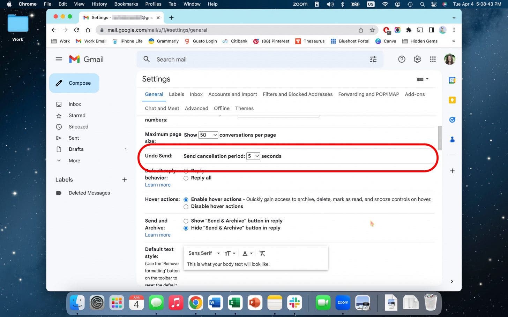
Task: Open Drafts folder in sidebar
Action: click(x=76, y=149)
